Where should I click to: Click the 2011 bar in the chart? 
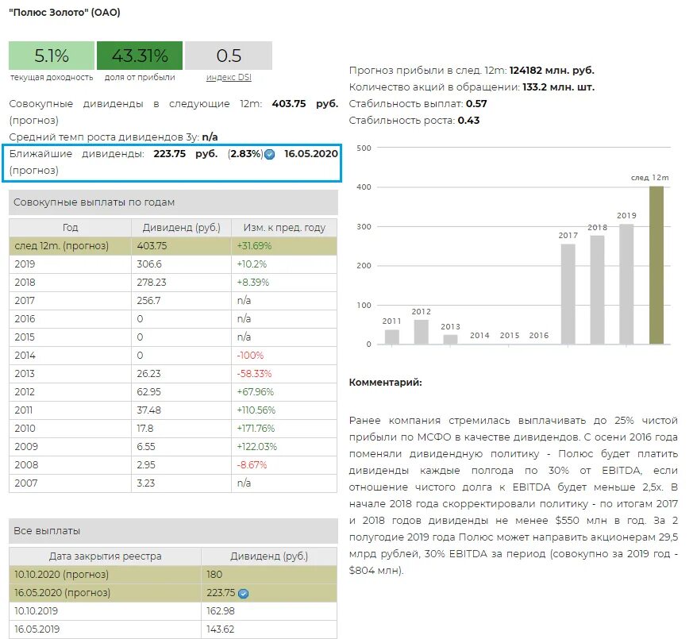pos(392,337)
